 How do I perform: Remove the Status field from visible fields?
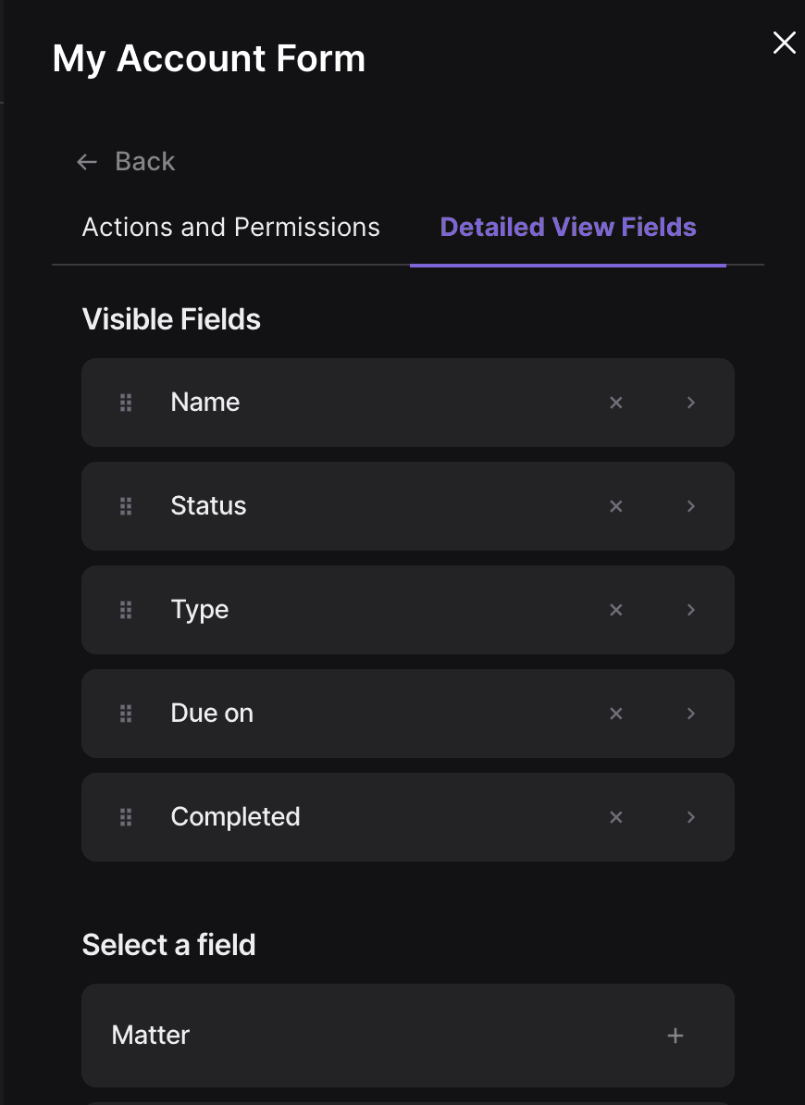615,506
